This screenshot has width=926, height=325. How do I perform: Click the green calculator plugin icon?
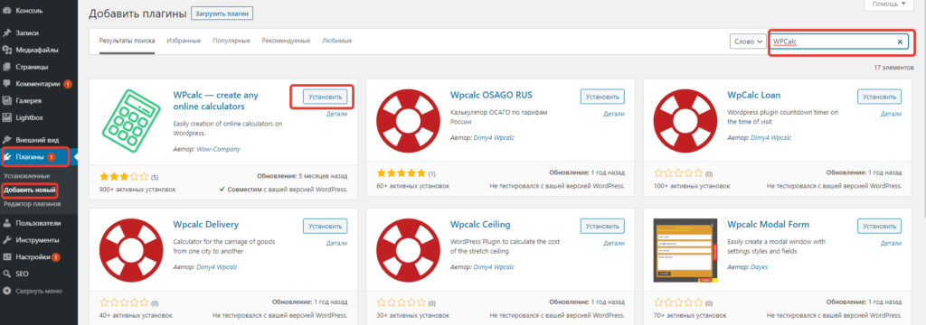click(x=130, y=122)
